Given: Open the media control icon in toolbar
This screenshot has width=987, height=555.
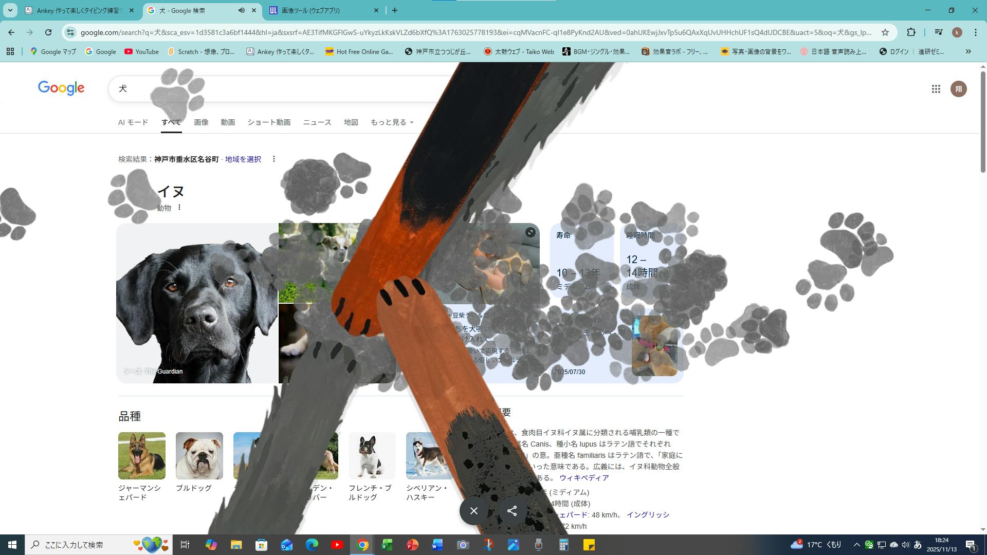Looking at the screenshot, I should tap(939, 32).
